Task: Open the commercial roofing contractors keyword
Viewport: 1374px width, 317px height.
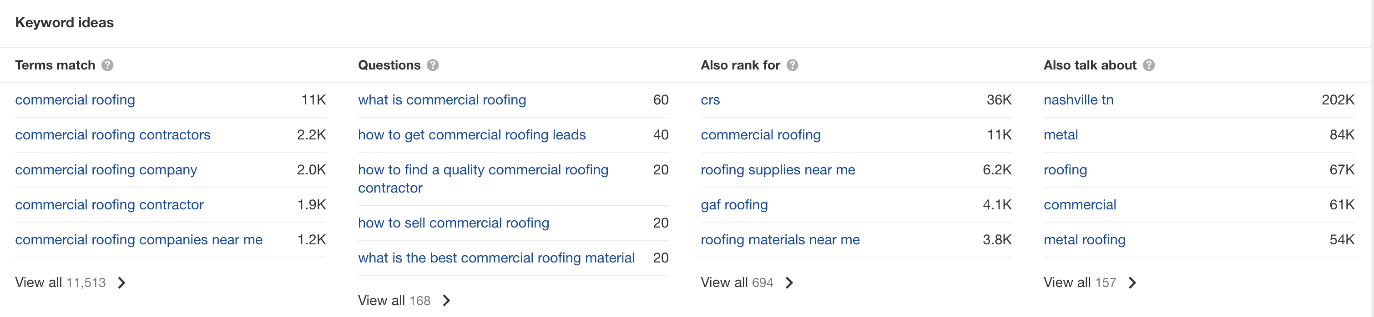Action: pyautogui.click(x=112, y=135)
